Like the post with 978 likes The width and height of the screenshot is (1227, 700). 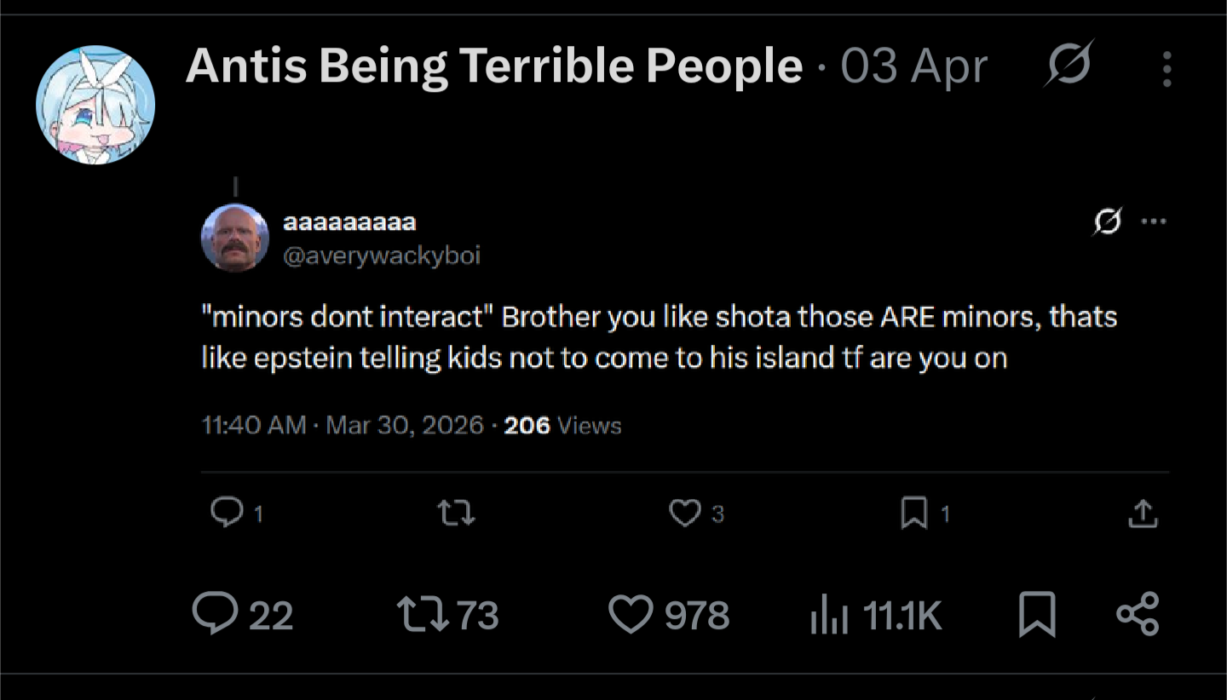pyautogui.click(x=631, y=614)
